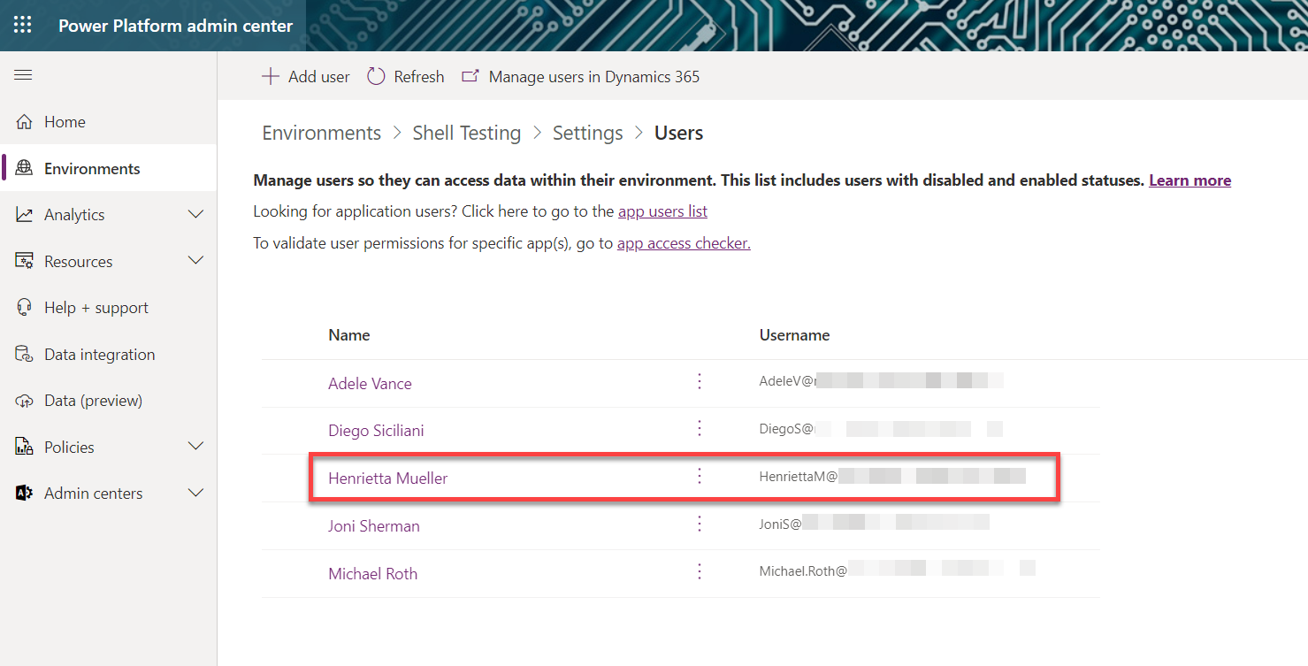Open the app launcher waffle icon
The width and height of the screenshot is (1308, 666).
(22, 25)
